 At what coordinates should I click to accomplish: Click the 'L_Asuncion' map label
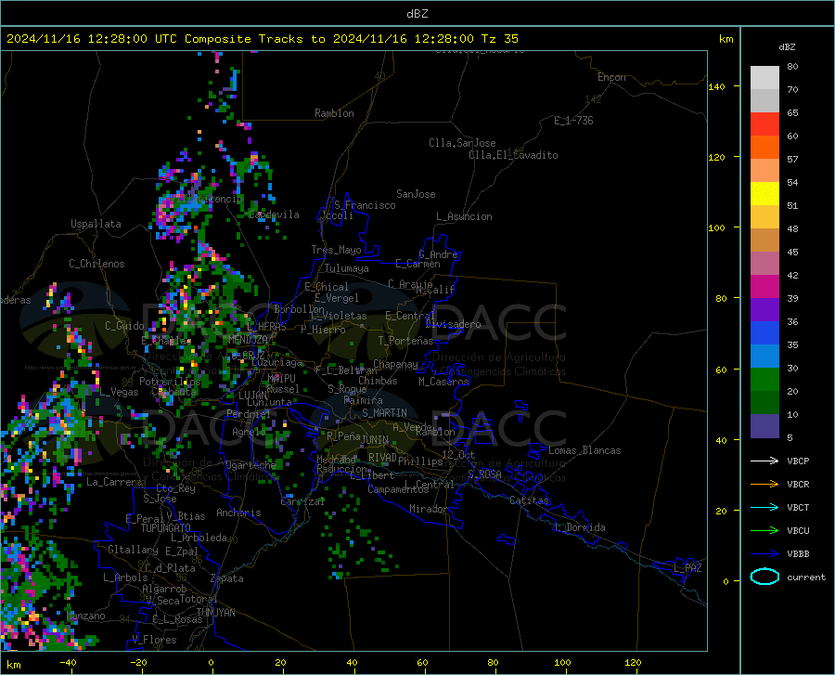pyautogui.click(x=464, y=216)
